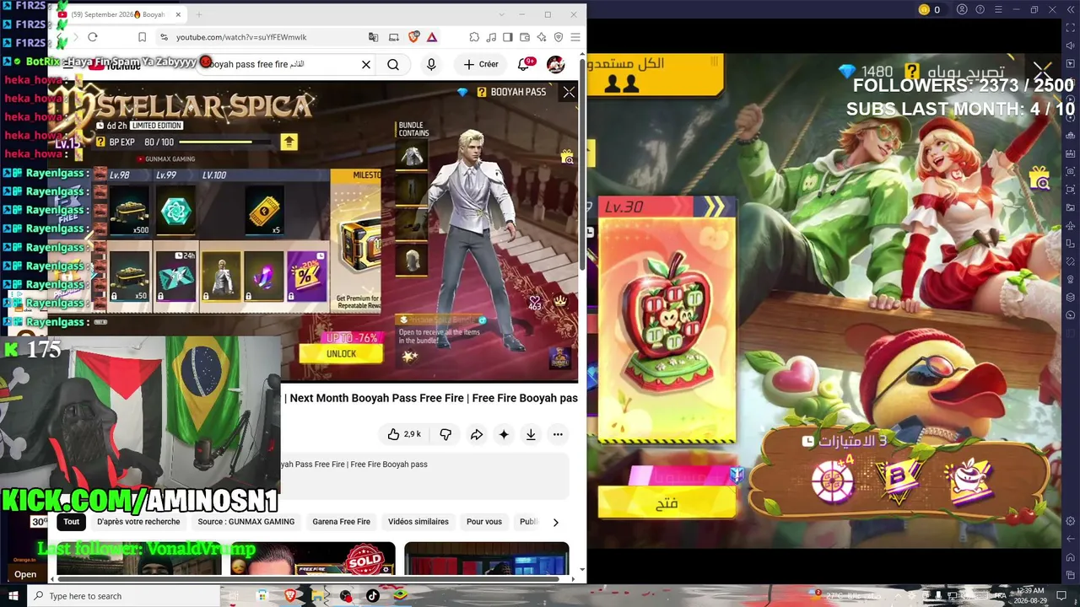This screenshot has width=1080, height=607.
Task: Open the BlueStacks title bar hamburger menu
Action: tap(997, 10)
